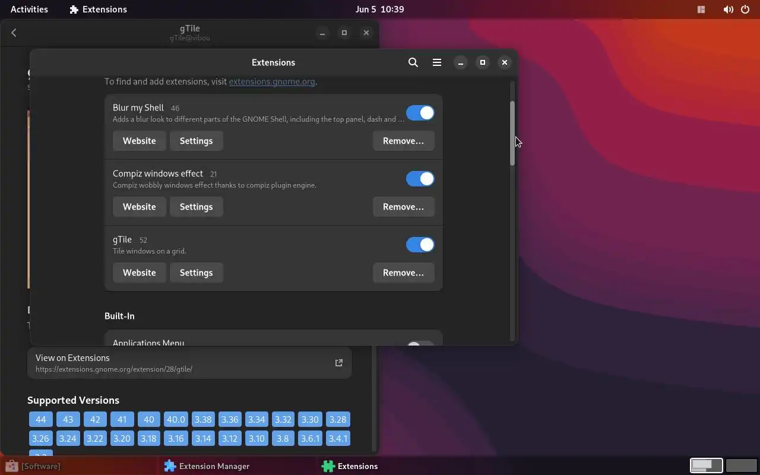Viewport: 760px width, 475px height.
Task: Open the Activities overview
Action: tap(29, 9)
